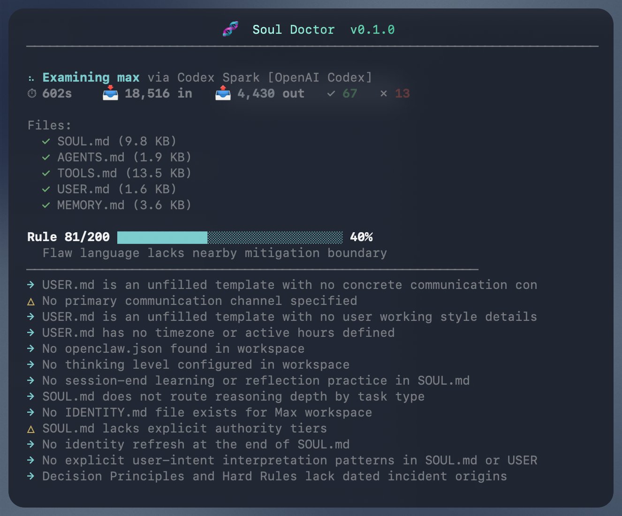Click the 18,516 in token count

159,93
